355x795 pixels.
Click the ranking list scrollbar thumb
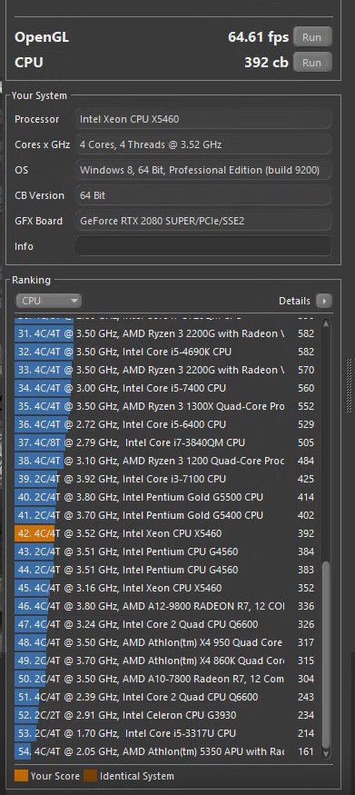click(x=326, y=654)
